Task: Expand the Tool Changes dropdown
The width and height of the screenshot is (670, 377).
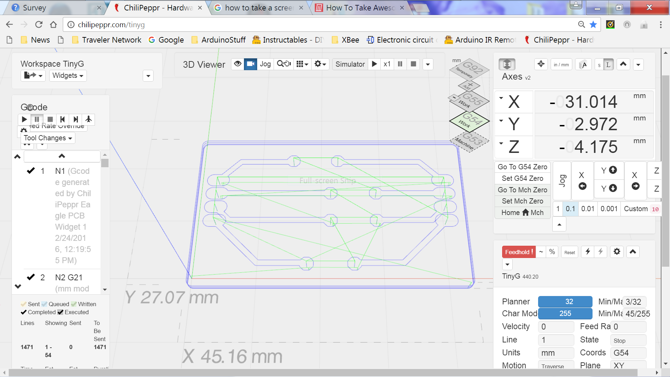Action: coord(48,138)
